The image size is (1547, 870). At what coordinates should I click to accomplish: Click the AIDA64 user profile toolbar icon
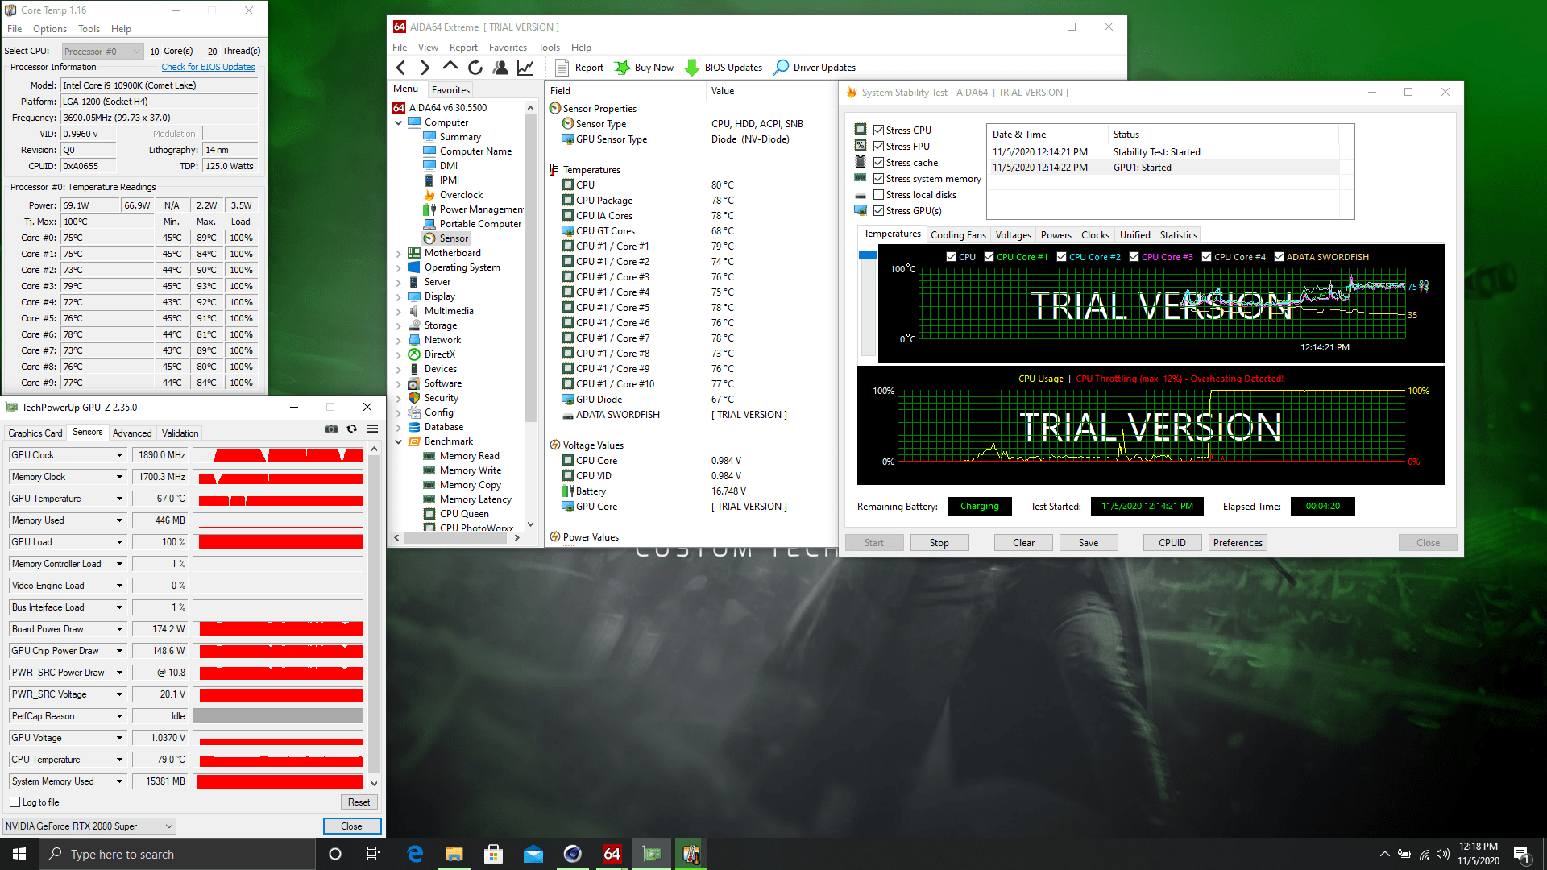pyautogui.click(x=500, y=68)
